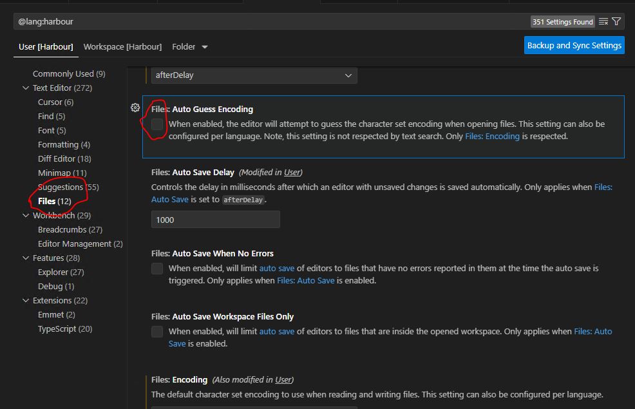
Task: Select the User [Harbour] settings tab
Action: pyautogui.click(x=46, y=47)
